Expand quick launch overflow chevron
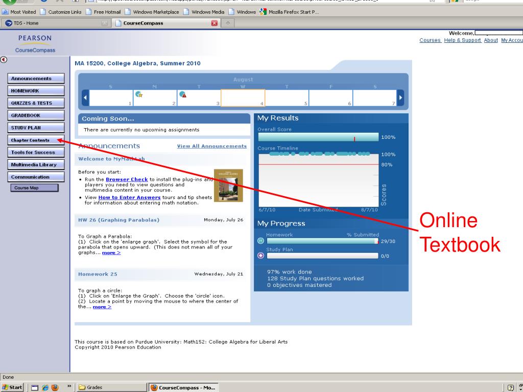The height and width of the screenshot is (392, 523). (x=69, y=386)
